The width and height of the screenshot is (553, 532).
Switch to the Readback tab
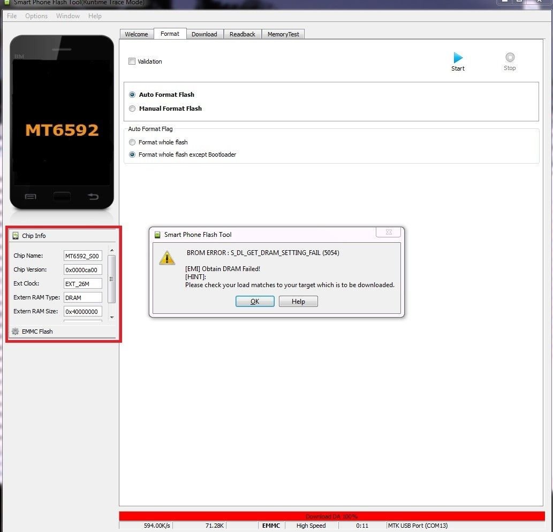(243, 34)
